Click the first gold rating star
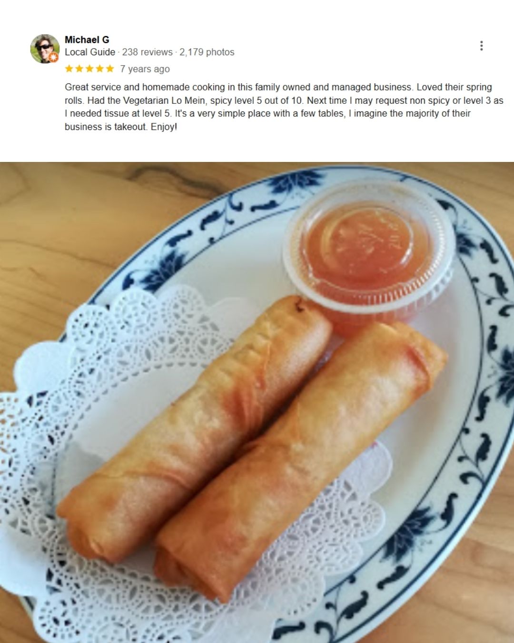 pyautogui.click(x=69, y=69)
